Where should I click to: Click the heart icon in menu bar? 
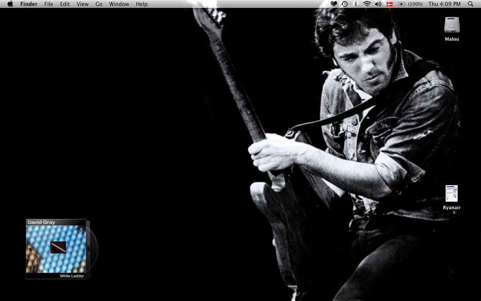point(334,4)
